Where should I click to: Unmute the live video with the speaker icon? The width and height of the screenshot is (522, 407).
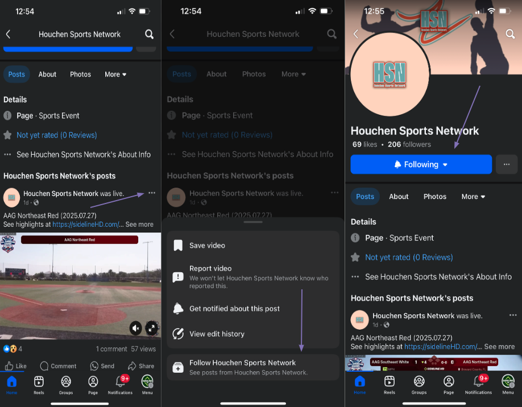coord(135,328)
